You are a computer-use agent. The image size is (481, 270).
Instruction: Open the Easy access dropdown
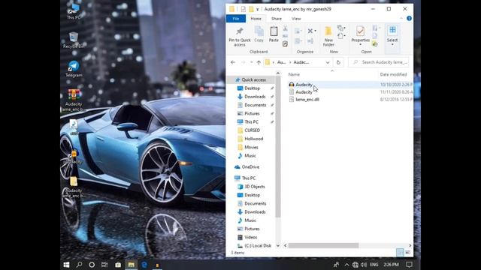(340, 36)
